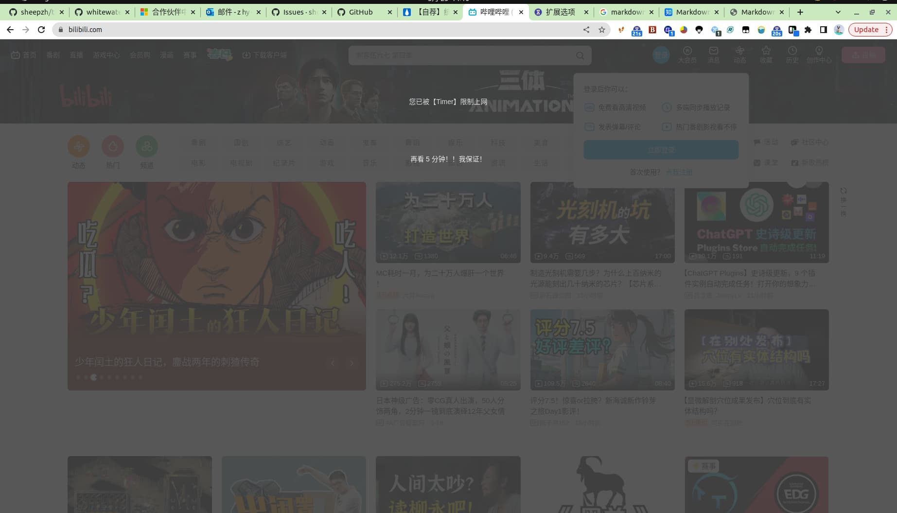Click the red B extension icon

click(652, 30)
